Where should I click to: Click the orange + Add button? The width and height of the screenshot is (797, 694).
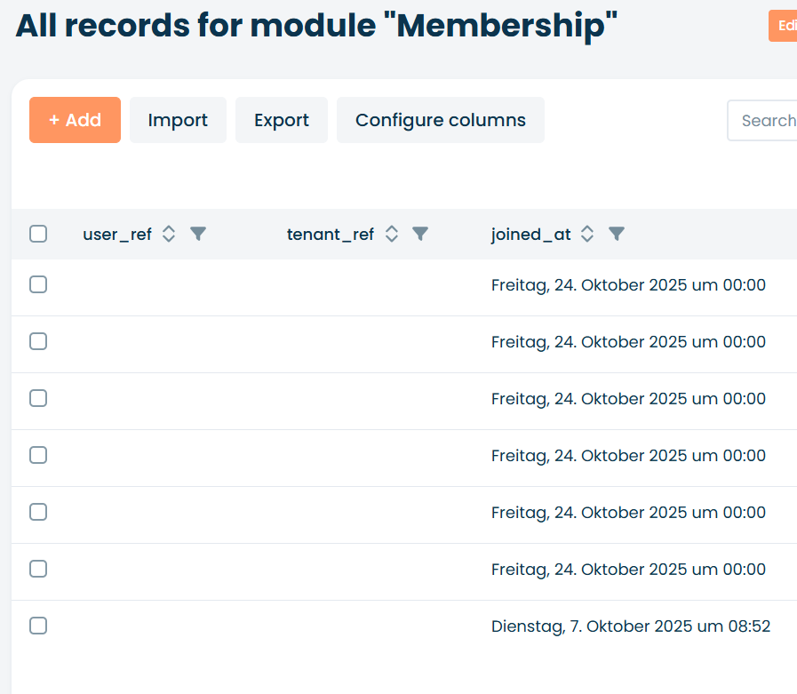coord(75,120)
